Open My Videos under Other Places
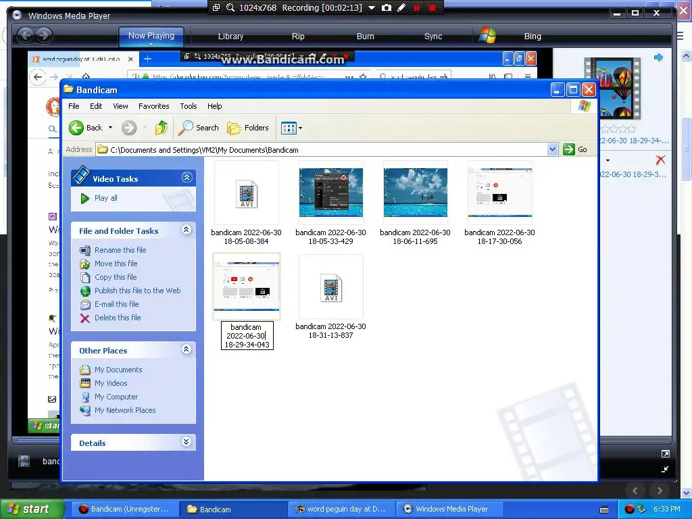Viewport: 692px width, 519px height. 111,384
